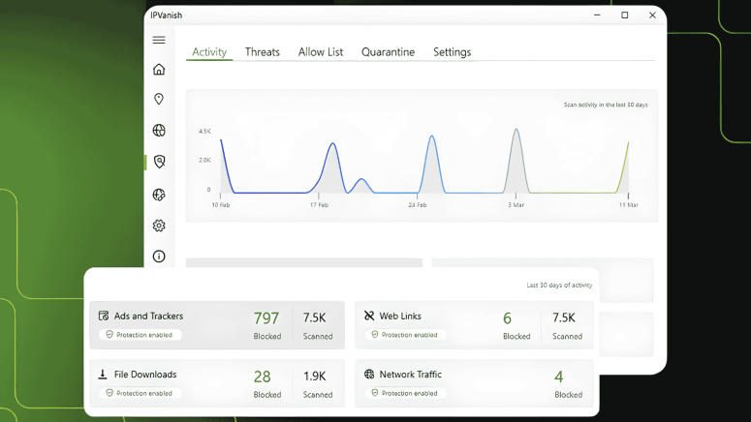Click the globe icon below the pin
The image size is (751, 422).
[x=159, y=131]
